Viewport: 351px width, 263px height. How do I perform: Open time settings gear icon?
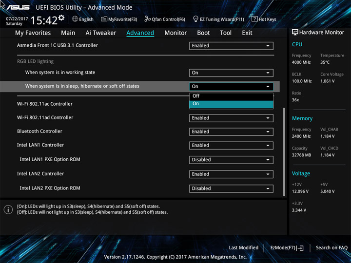[61, 18]
